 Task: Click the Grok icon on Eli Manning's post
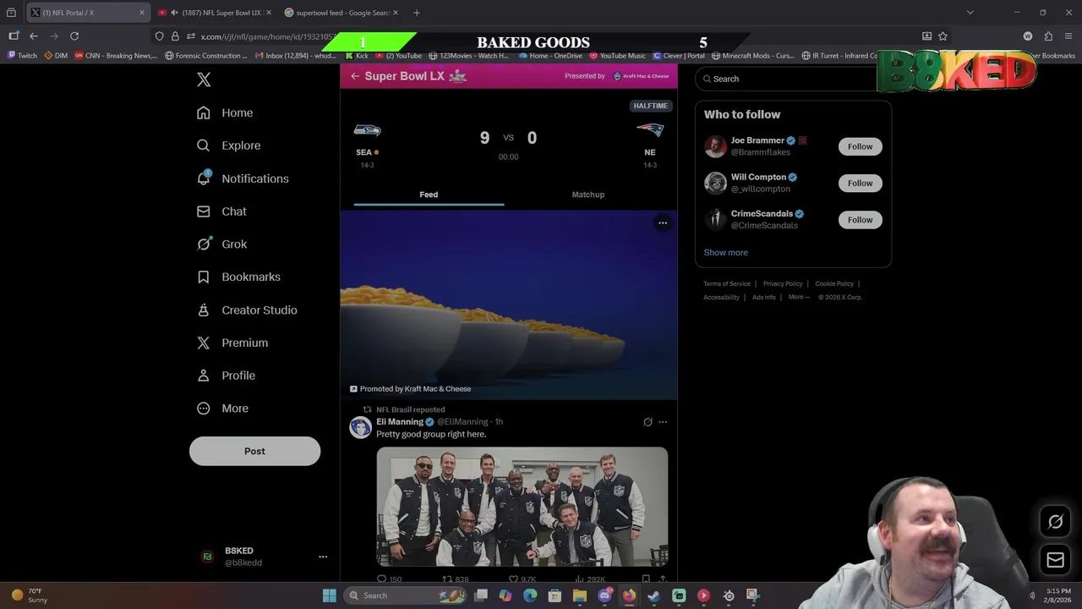pyautogui.click(x=648, y=422)
